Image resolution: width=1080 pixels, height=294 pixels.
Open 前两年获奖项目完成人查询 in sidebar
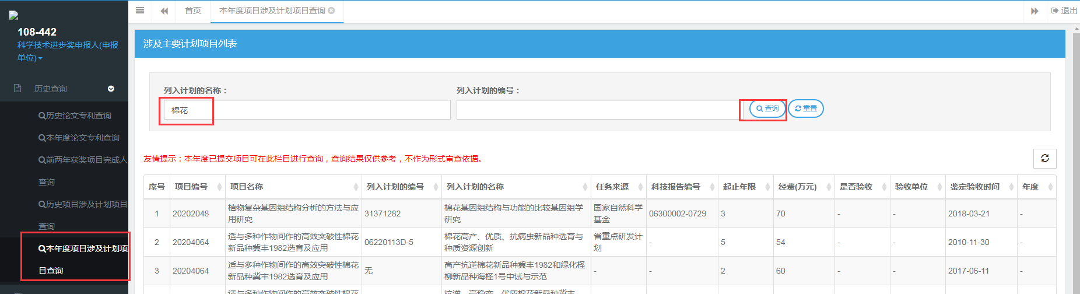pyautogui.click(x=82, y=171)
